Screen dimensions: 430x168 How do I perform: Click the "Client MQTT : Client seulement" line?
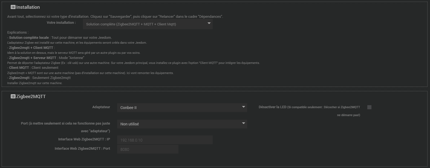coord(33,68)
